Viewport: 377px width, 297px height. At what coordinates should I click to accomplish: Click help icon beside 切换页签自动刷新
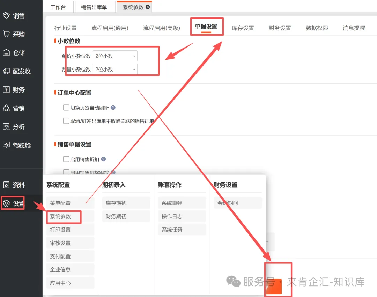point(113,108)
